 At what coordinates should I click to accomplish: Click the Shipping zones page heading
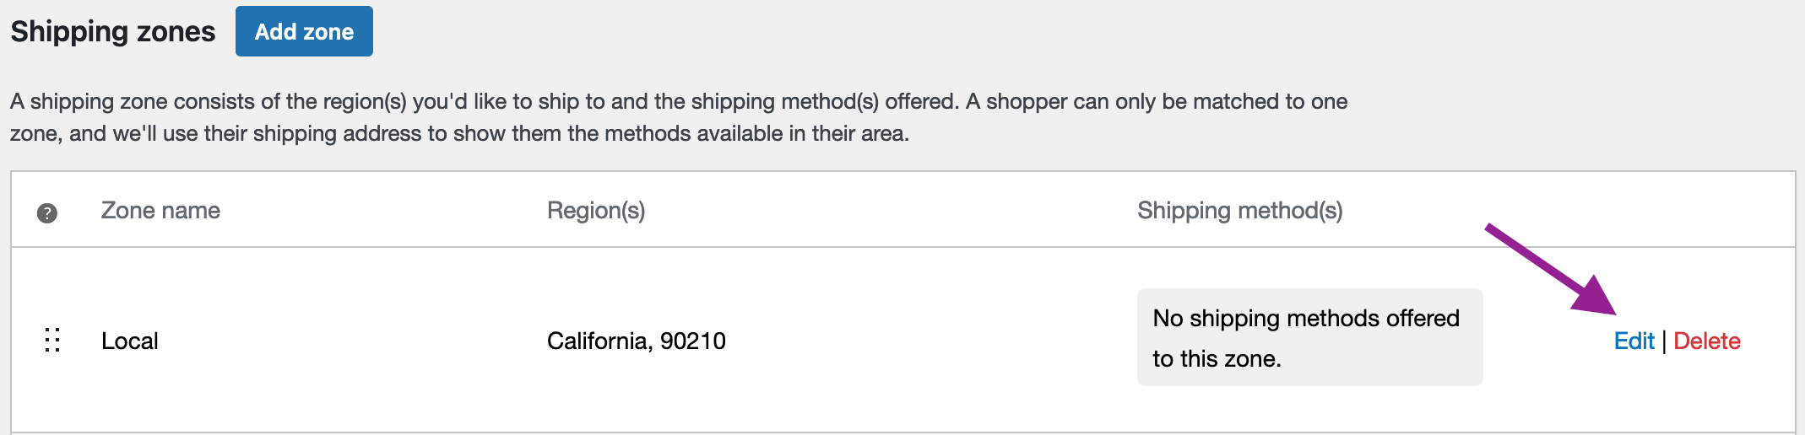pos(113,31)
